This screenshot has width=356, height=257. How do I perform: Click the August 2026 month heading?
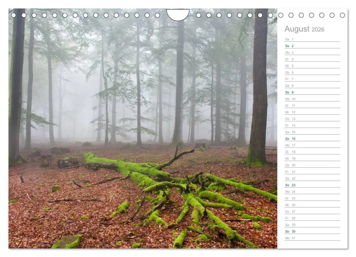click(x=304, y=29)
